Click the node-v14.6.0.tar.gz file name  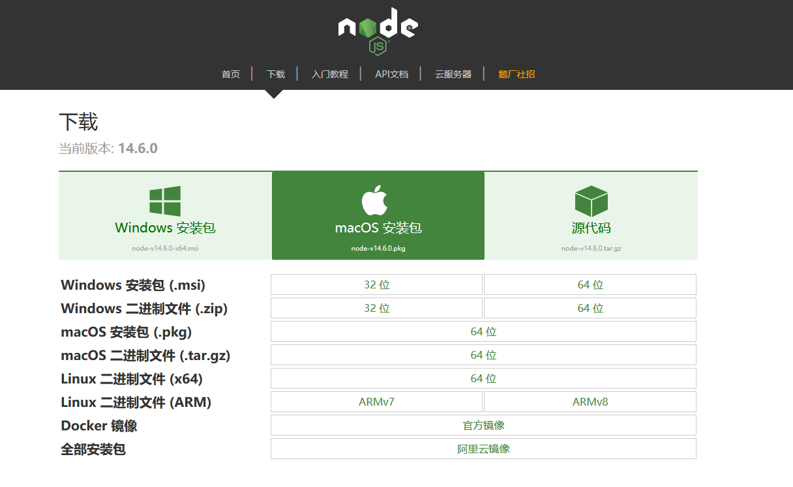click(591, 248)
